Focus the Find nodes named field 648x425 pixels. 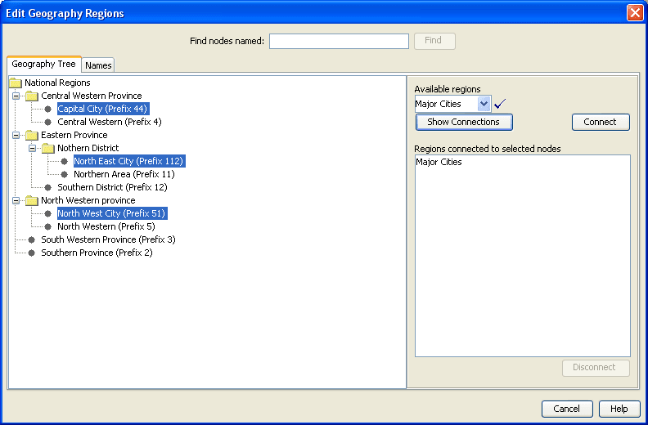339,42
